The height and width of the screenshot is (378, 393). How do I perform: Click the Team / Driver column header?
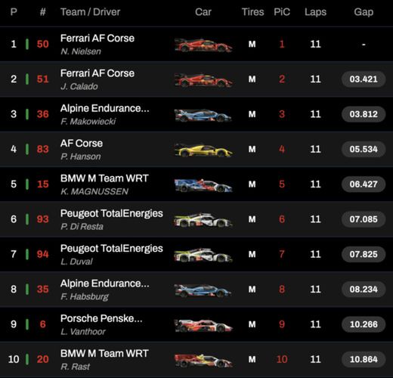point(90,12)
